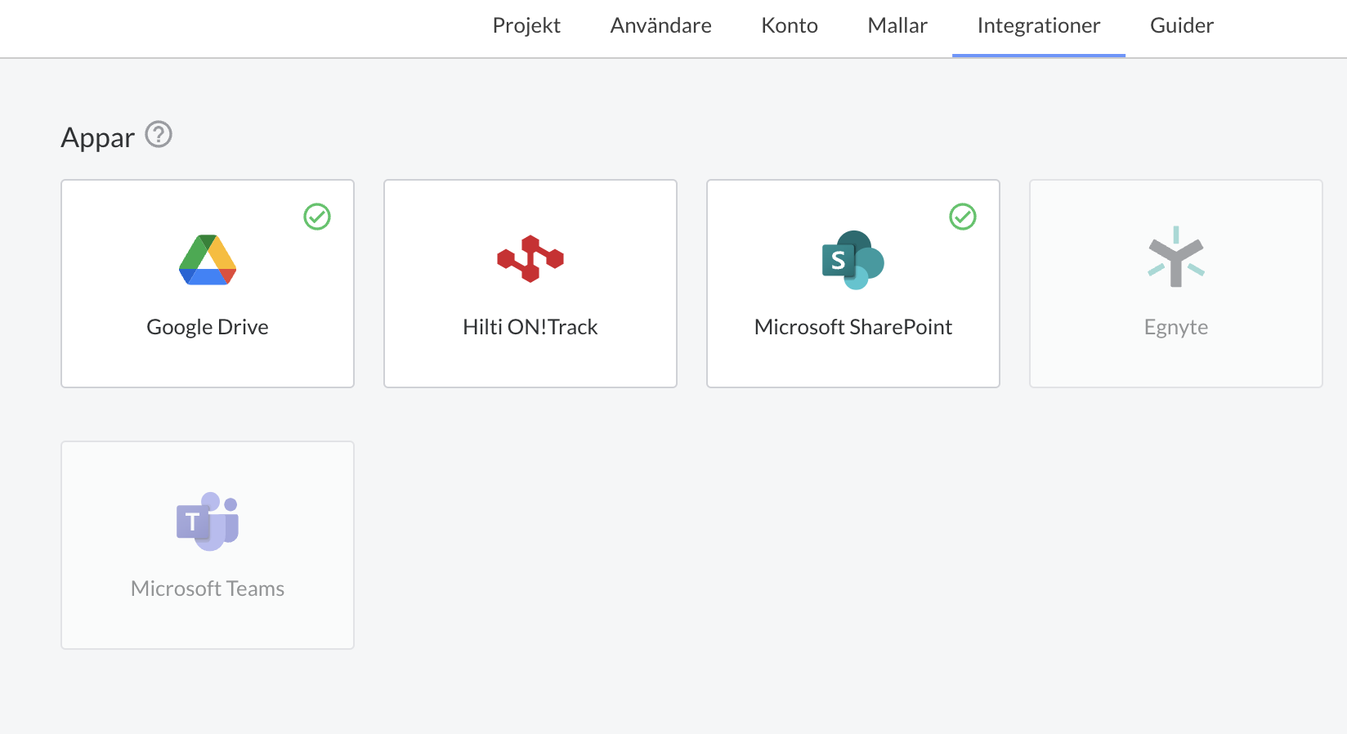Click the help icon next to Appar
Image resolution: width=1347 pixels, height=734 pixels.
pyautogui.click(x=159, y=134)
